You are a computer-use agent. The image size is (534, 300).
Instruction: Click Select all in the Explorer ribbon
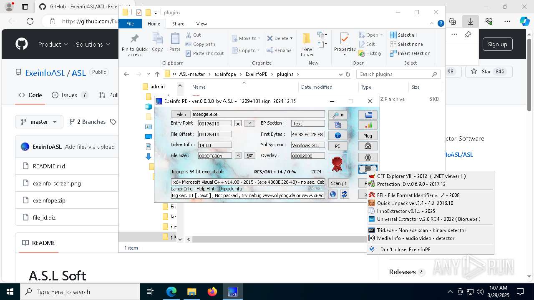403,35
